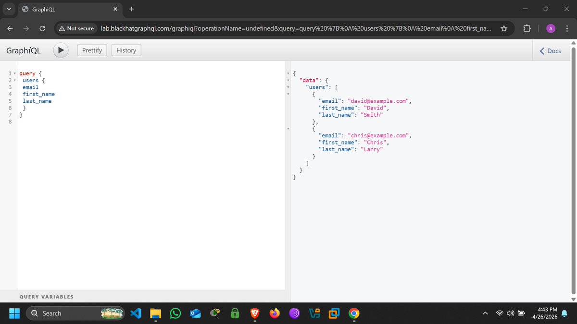This screenshot has height=324, width=577.
Task: Open the History panel
Action: (x=126, y=50)
